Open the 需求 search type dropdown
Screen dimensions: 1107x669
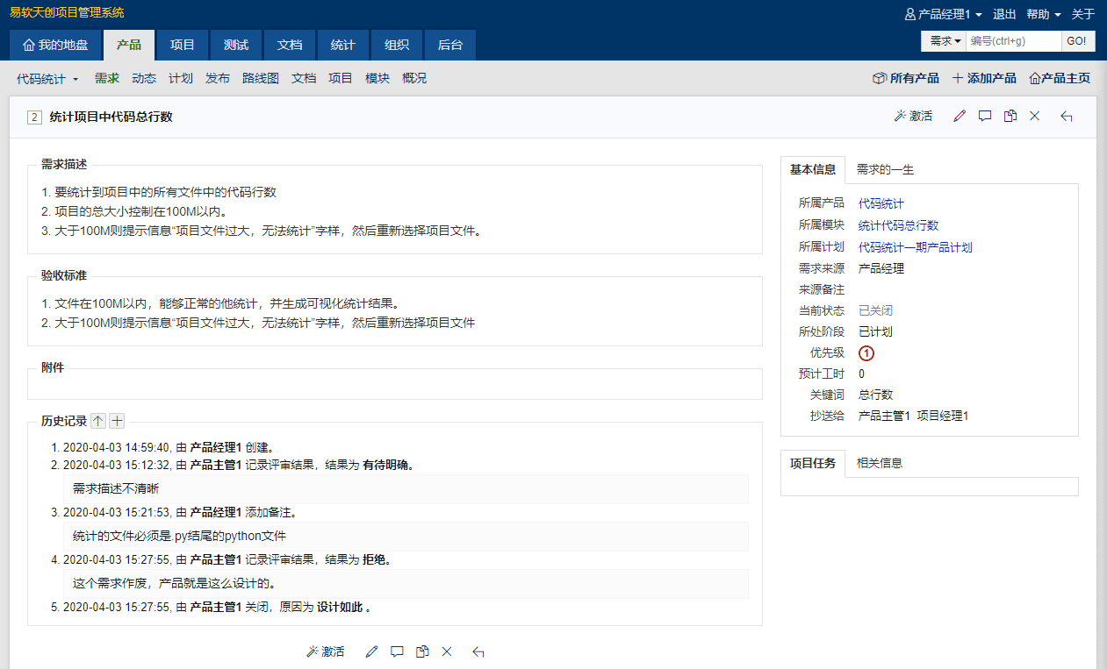[x=944, y=41]
